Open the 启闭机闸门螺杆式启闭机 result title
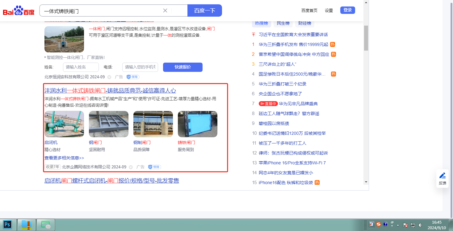 [x=112, y=180]
